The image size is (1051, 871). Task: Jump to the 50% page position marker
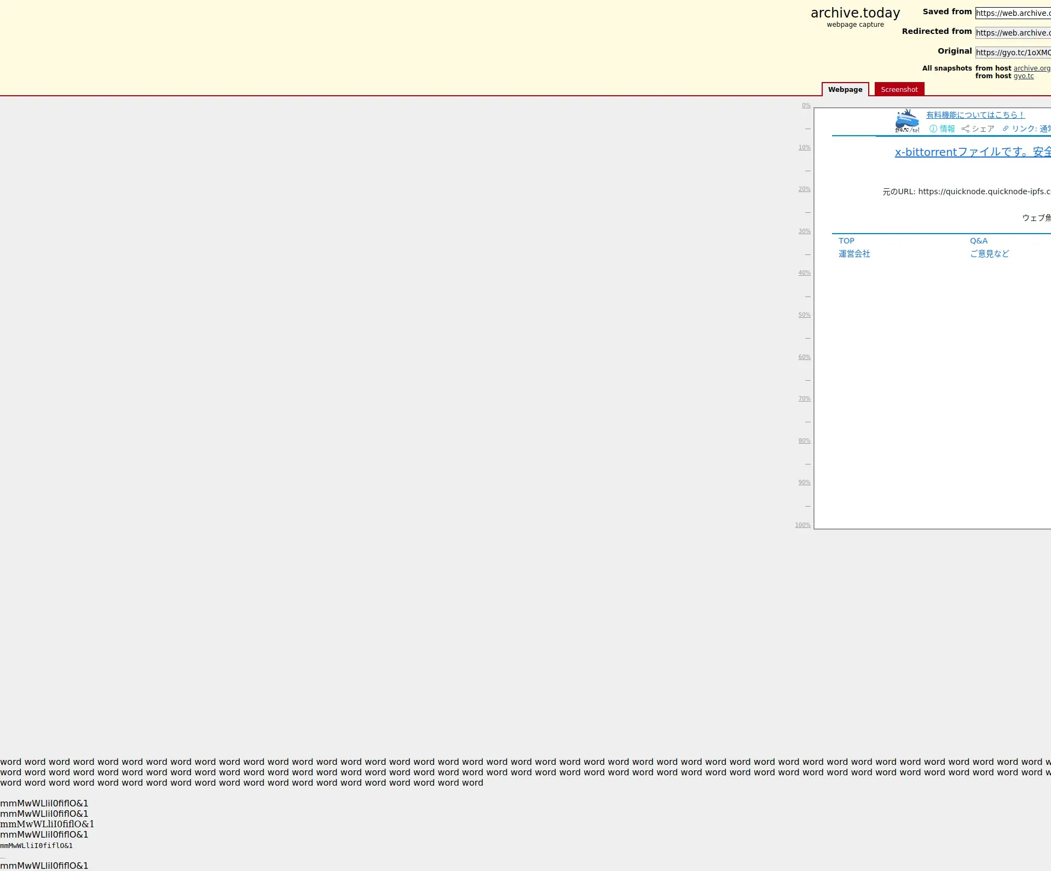[804, 315]
